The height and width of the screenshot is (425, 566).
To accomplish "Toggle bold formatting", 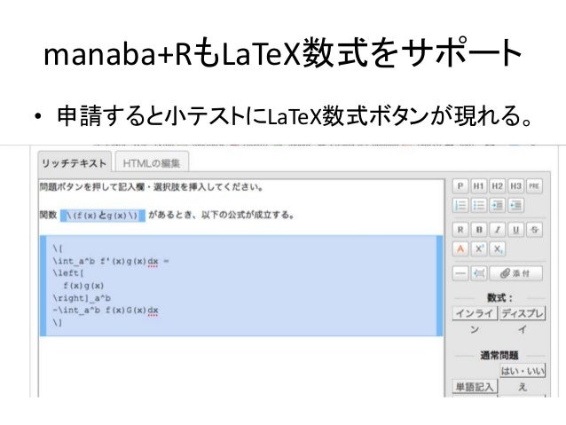I will point(479,230).
